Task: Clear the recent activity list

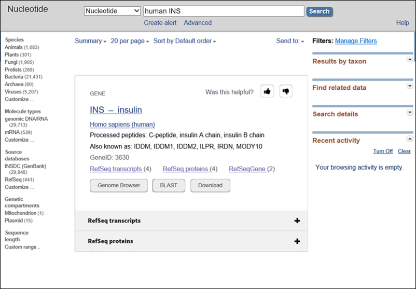Action: [x=404, y=152]
